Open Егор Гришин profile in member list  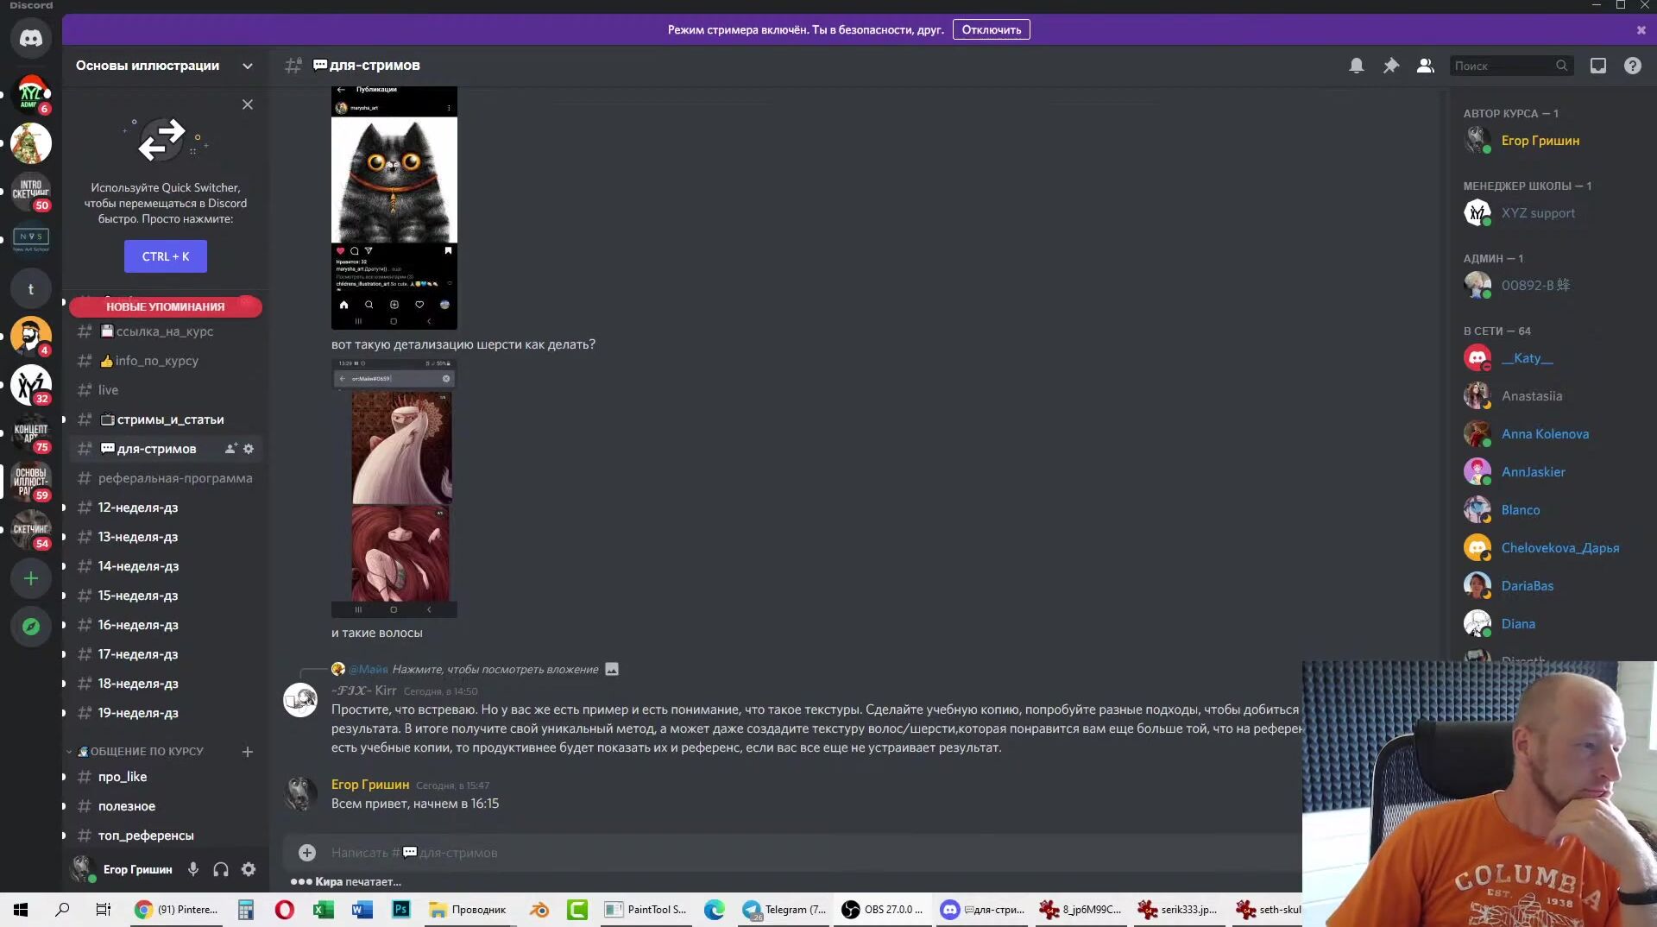(x=1540, y=141)
